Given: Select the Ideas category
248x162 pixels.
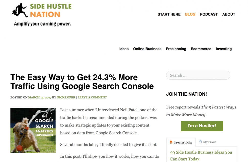Looking at the screenshot, I should pos(124,49).
